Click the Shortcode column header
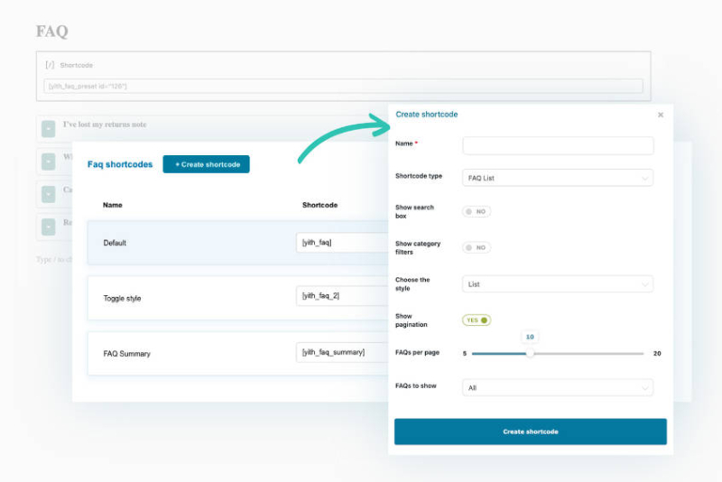This screenshot has width=722, height=482. pyautogui.click(x=320, y=205)
